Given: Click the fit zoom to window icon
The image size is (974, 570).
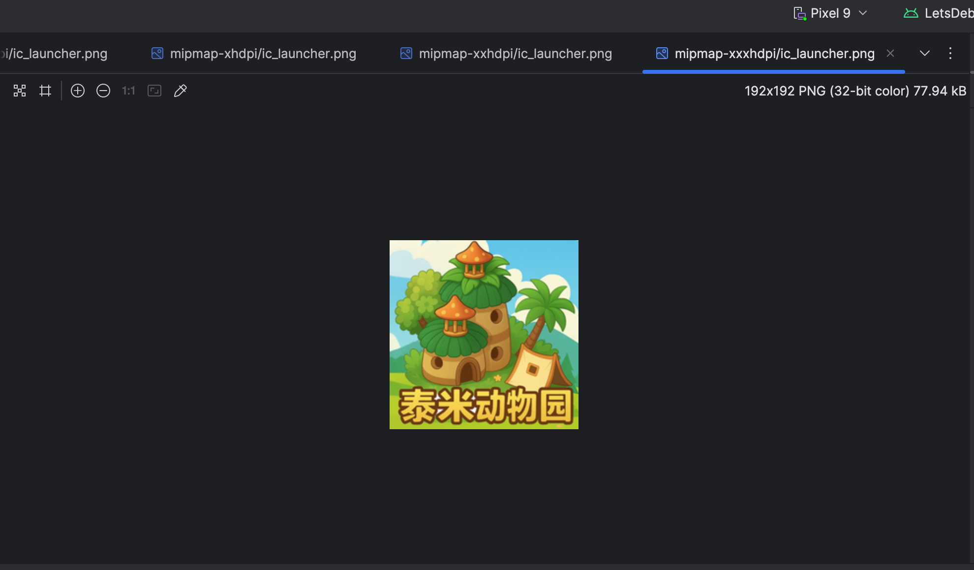Looking at the screenshot, I should (154, 91).
